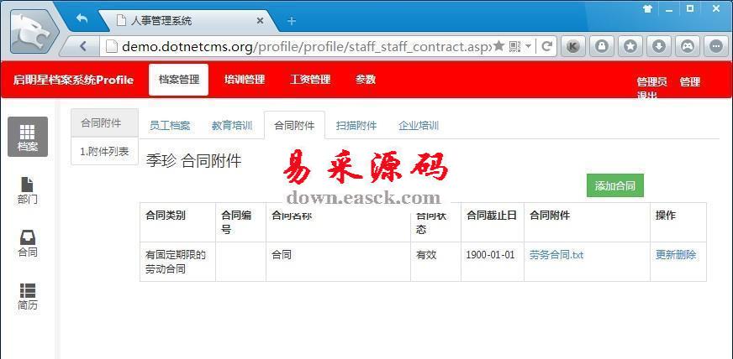Expand the address bar dropdown arrow
733x359 pixels.
point(528,46)
